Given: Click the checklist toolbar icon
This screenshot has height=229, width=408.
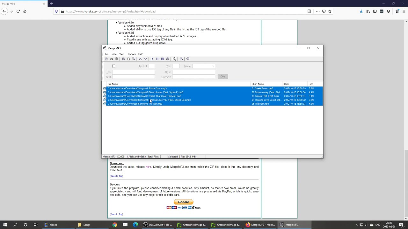Looking at the screenshot, I should (x=134, y=59).
